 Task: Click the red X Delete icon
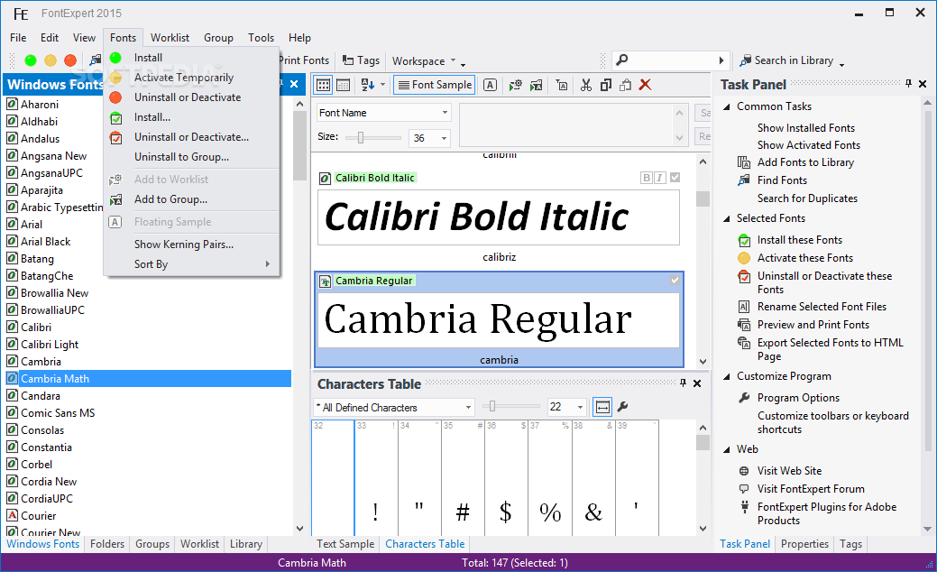point(645,85)
